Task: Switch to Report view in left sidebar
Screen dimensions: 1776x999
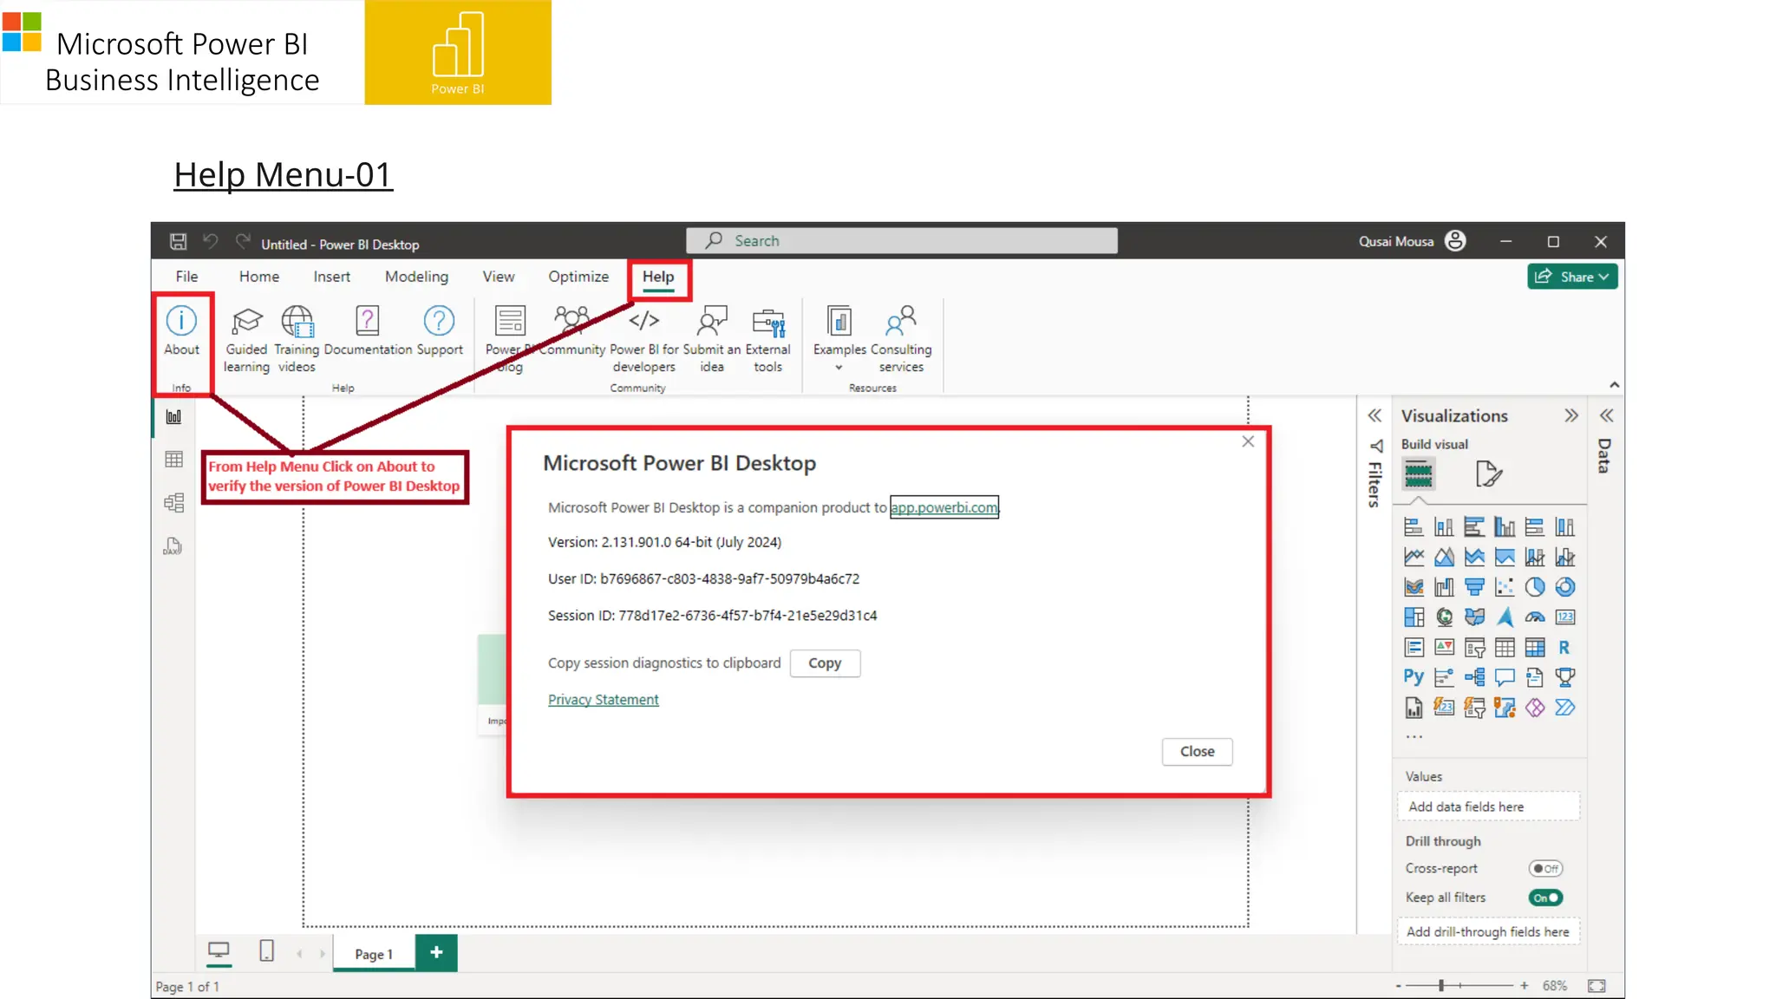Action: pos(173,417)
